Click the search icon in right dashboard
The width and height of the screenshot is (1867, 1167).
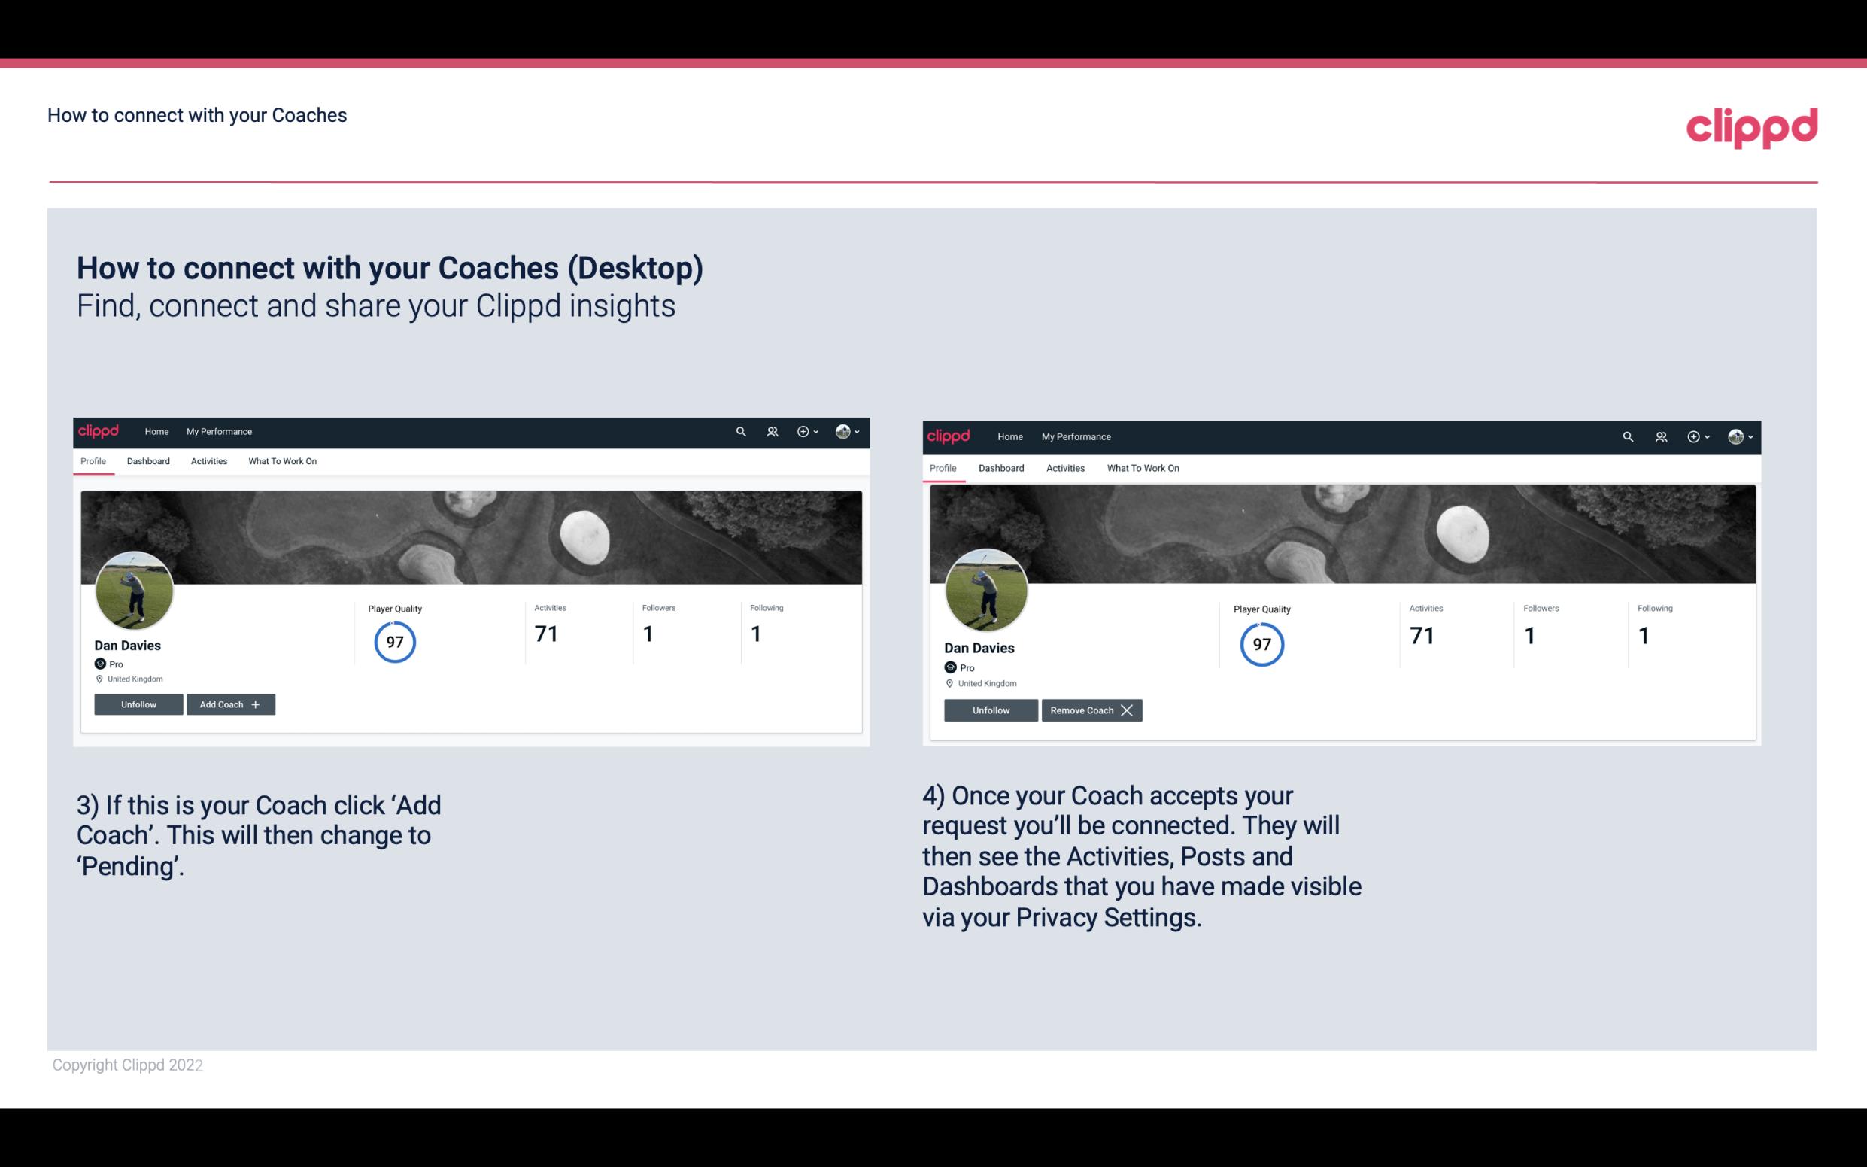pos(1629,437)
